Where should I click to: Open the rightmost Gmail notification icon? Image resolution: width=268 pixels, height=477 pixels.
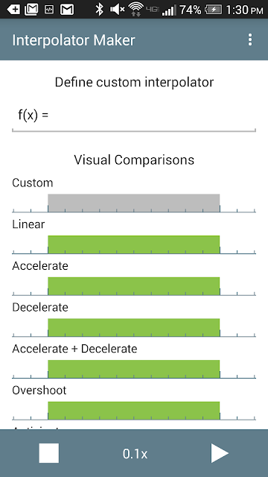coord(67,10)
